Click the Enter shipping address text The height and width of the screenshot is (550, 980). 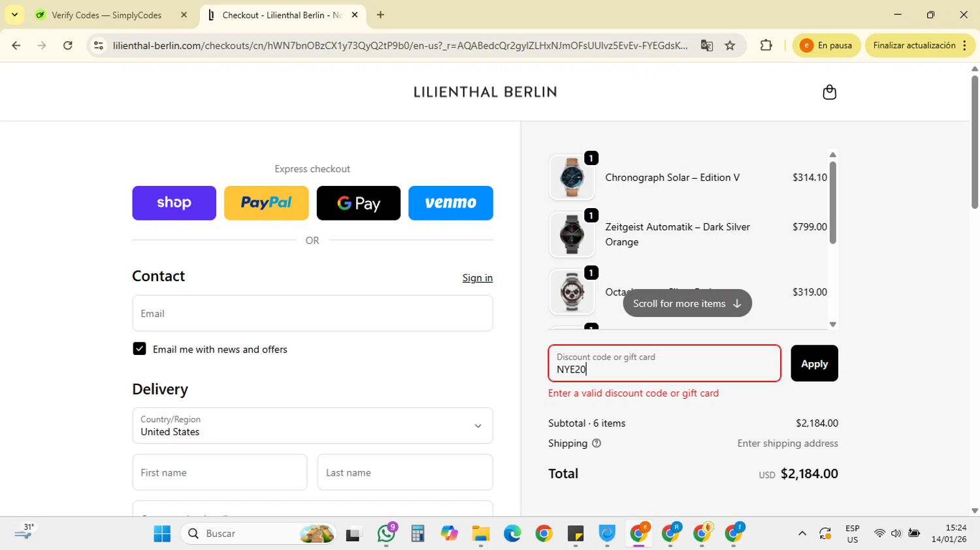[787, 444]
